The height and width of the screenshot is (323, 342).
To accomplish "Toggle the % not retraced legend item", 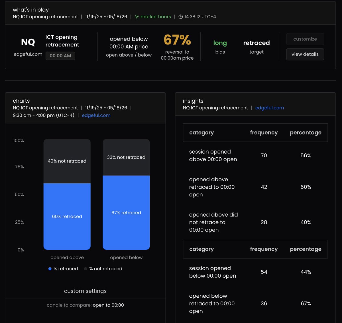I will coord(103,269).
